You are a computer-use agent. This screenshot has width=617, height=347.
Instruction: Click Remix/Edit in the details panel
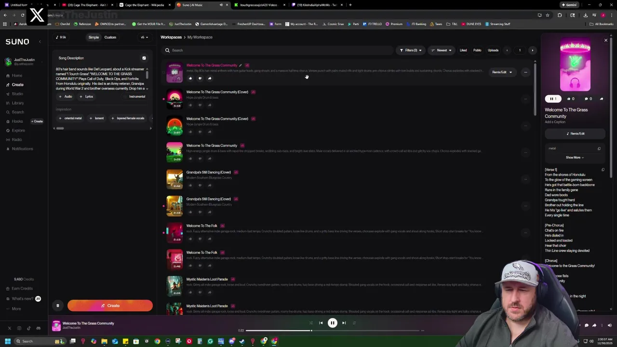click(x=575, y=133)
